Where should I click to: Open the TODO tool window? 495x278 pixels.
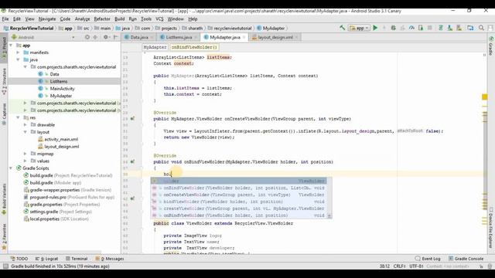click(x=19, y=259)
